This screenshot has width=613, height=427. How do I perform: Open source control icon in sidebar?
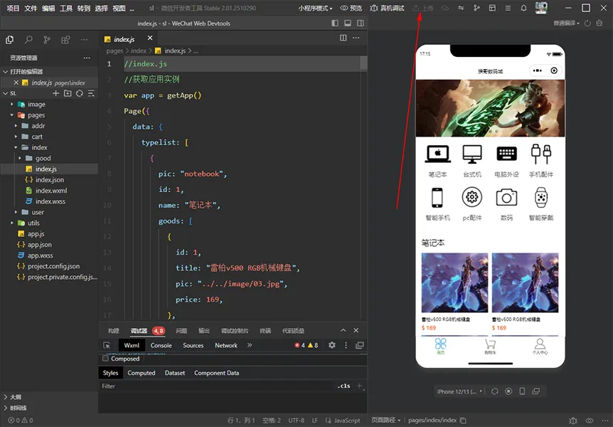click(x=47, y=40)
